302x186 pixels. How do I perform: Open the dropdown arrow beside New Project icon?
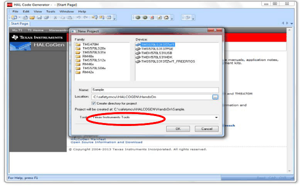click(19, 17)
